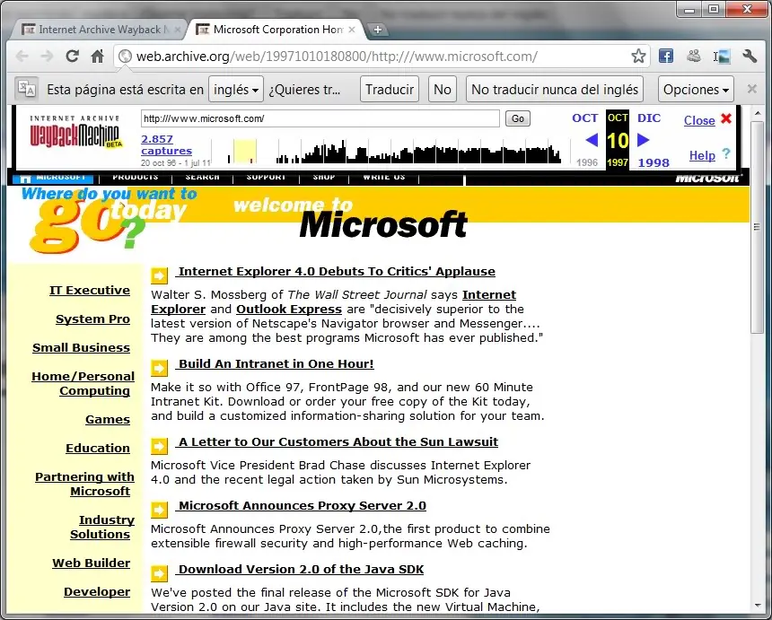Click the picture extension icon in toolbar
The height and width of the screenshot is (620, 772).
coord(723,57)
